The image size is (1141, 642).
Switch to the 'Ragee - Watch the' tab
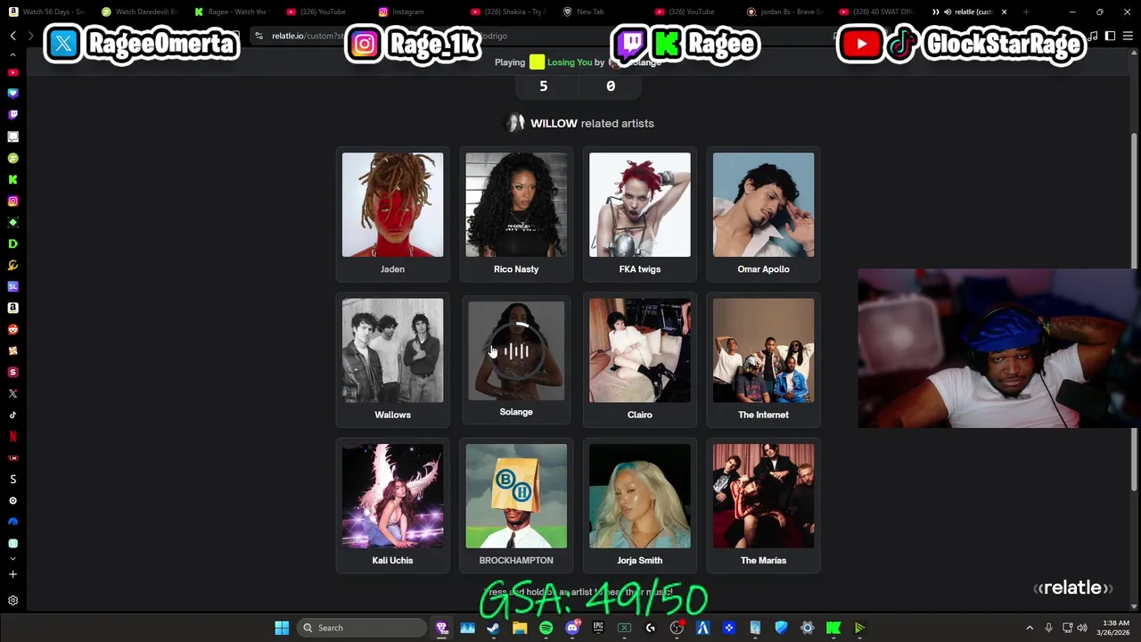click(231, 12)
